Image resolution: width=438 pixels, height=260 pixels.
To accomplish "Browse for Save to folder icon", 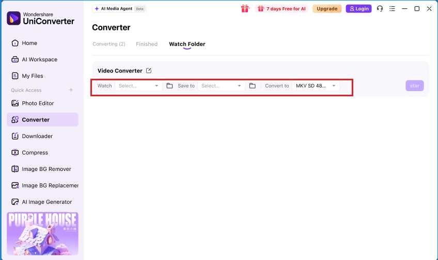I will 252,86.
